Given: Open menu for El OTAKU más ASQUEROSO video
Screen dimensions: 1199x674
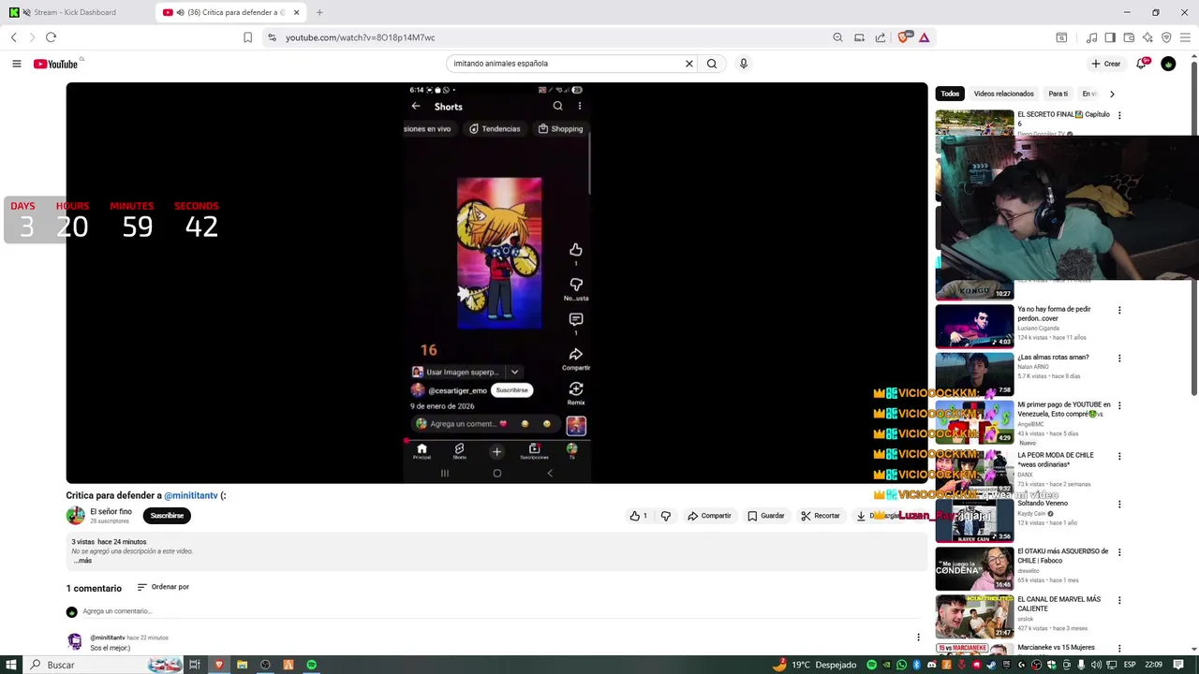Looking at the screenshot, I should [x=1119, y=551].
